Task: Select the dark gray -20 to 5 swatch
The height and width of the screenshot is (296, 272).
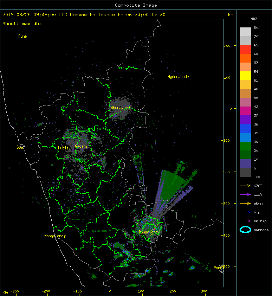Action: 245,173
